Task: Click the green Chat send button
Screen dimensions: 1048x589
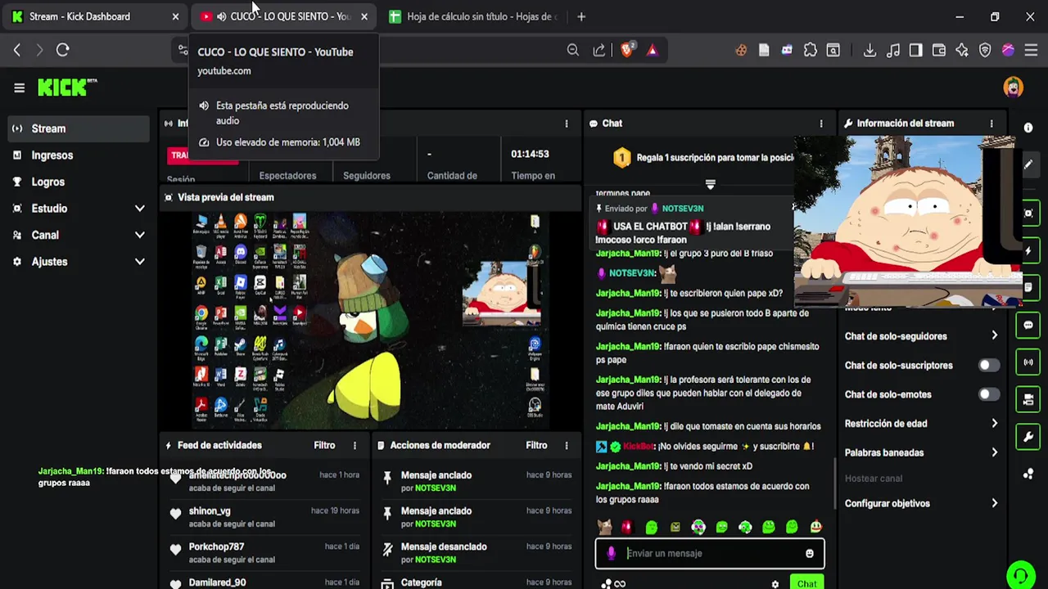Action: click(x=806, y=582)
